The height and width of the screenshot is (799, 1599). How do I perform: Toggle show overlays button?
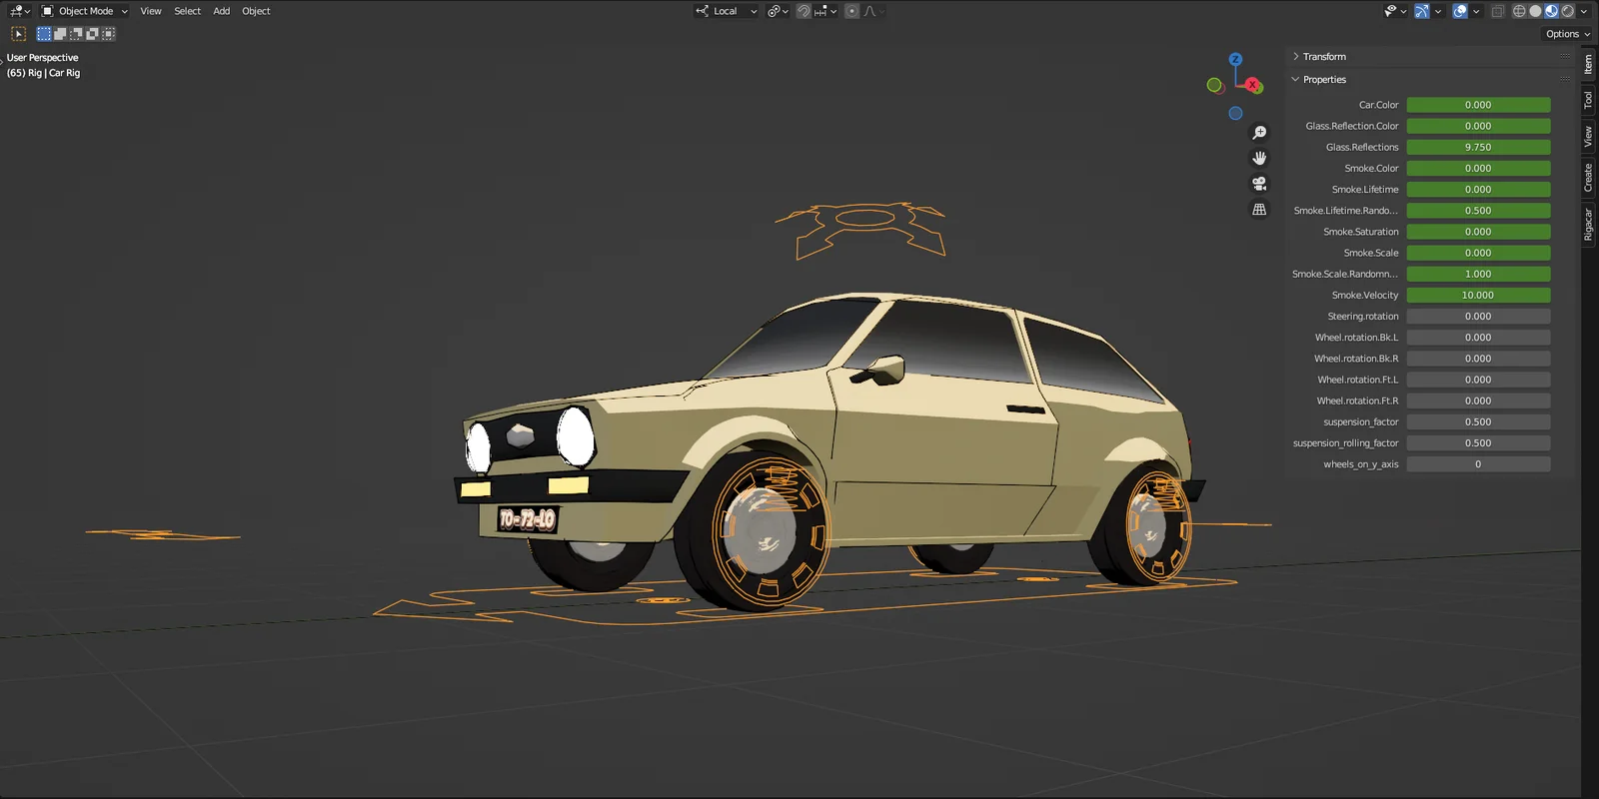(1460, 11)
